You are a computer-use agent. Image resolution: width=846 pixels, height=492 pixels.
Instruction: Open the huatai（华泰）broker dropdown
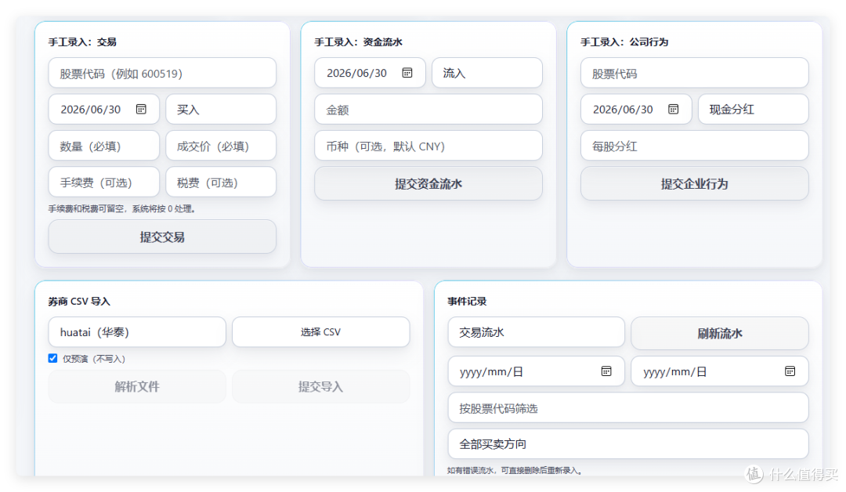137,332
